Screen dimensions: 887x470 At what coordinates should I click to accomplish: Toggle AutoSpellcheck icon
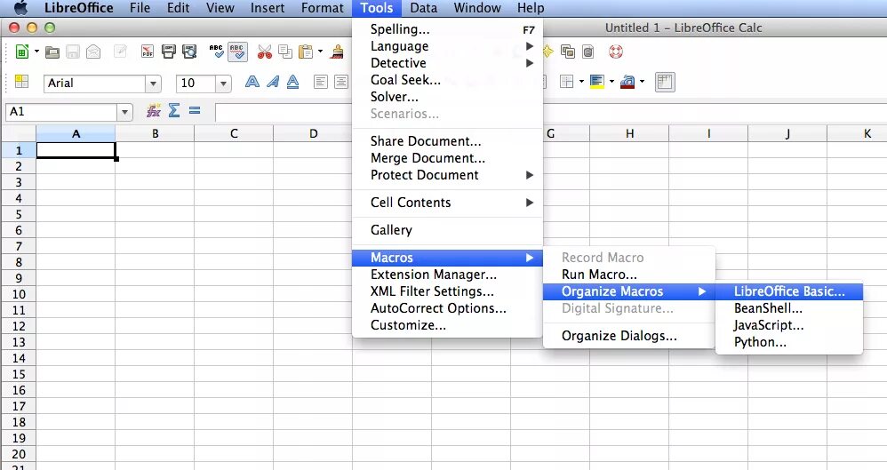click(237, 52)
